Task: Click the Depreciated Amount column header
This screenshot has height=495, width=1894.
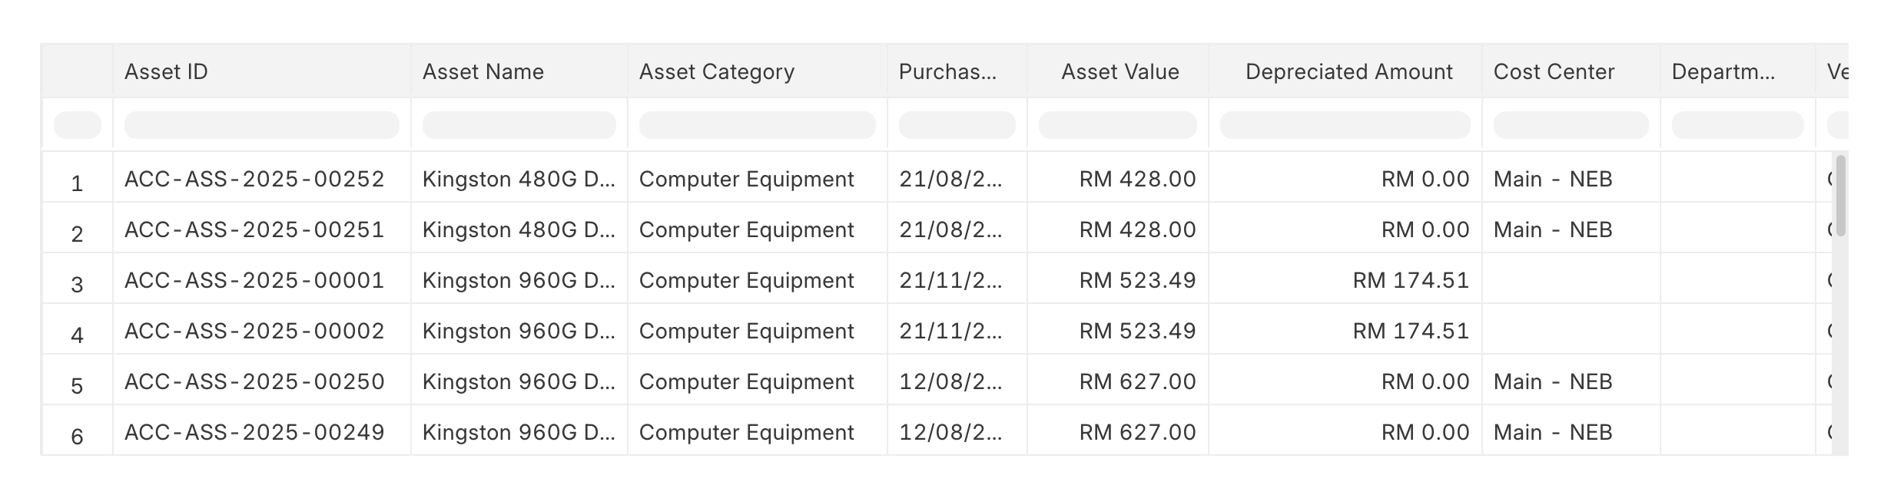Action: (1348, 71)
